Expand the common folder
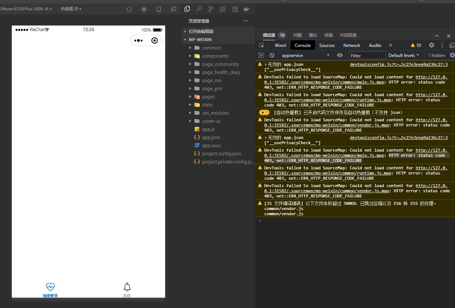455x308 pixels. tap(218, 48)
